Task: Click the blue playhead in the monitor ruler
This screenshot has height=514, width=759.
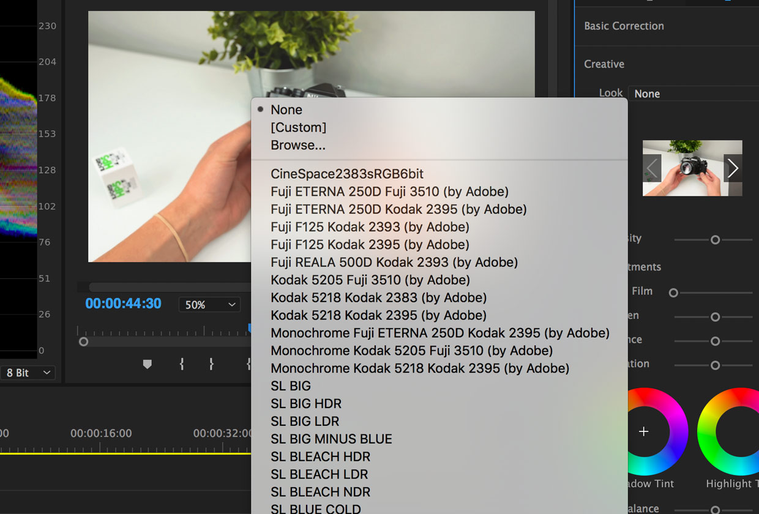Action: (250, 329)
